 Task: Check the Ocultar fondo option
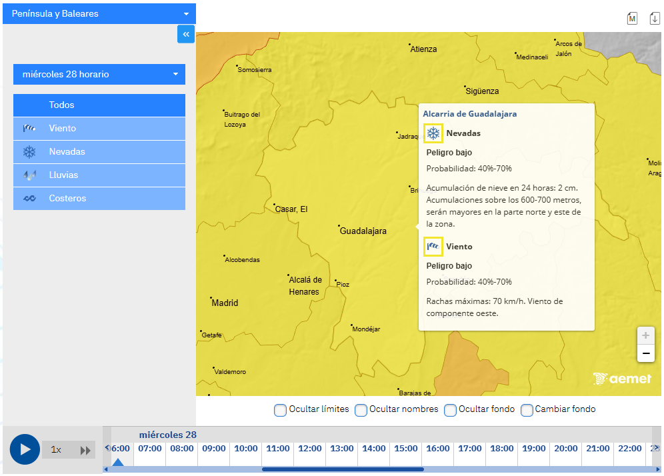tap(450, 409)
